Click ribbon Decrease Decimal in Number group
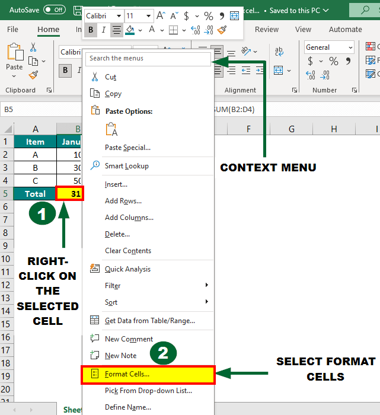Image resolution: width=380 pixels, height=415 pixels. pos(325,75)
